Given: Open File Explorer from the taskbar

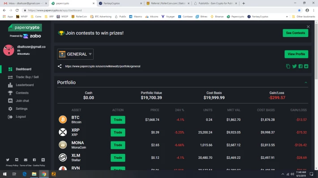Looking at the screenshot, I should click(34, 174).
